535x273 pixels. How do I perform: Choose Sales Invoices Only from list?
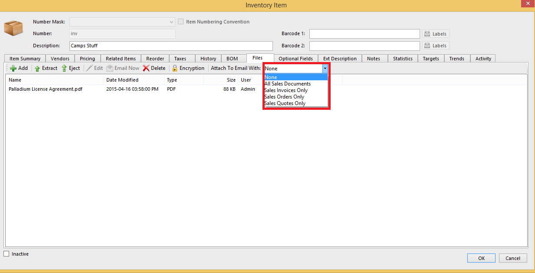coord(286,90)
